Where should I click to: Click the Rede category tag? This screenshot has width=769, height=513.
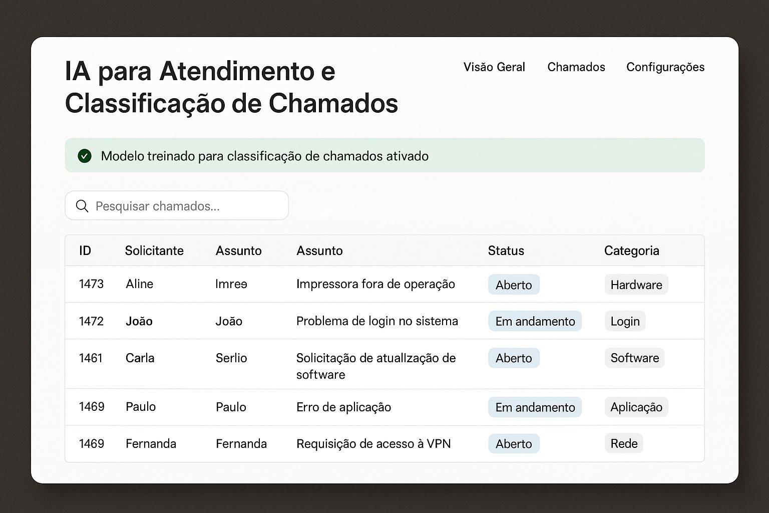(624, 443)
